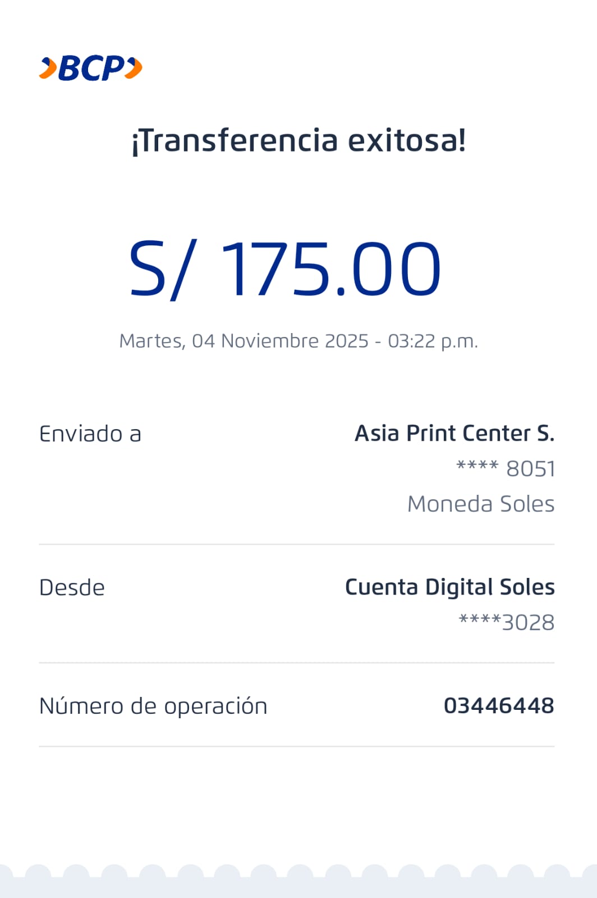597x898 pixels.
Task: Click the 03:22 p.m. transfer time
Action: (433, 341)
